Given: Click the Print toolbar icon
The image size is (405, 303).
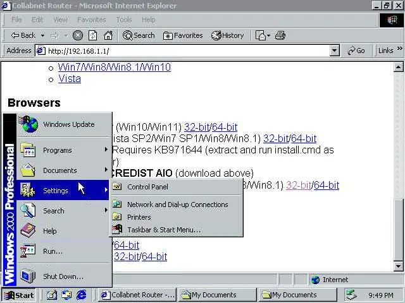Looking at the screenshot, I should pyautogui.click(x=280, y=35).
